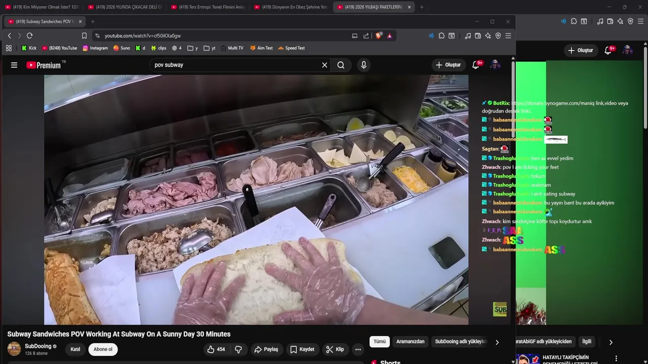Select 'SubDooing adlı yükleyici' filter chip
Viewport: 648px width, 364px height.
point(460,341)
